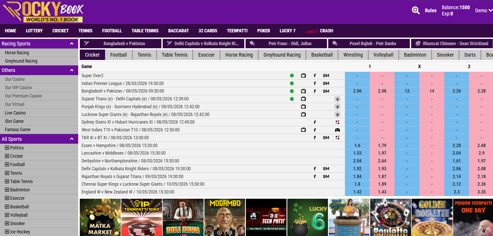493x236 pixels.
Task: Click the TV icon for Bangladesh v Pakistan row
Action: click(303, 91)
